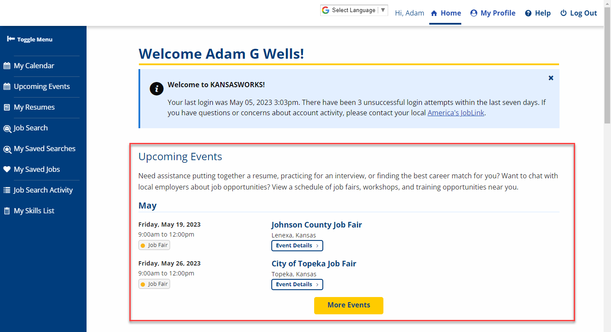The image size is (611, 332).
Task: Click the My Saved Searches star icon
Action: [x=7, y=149]
